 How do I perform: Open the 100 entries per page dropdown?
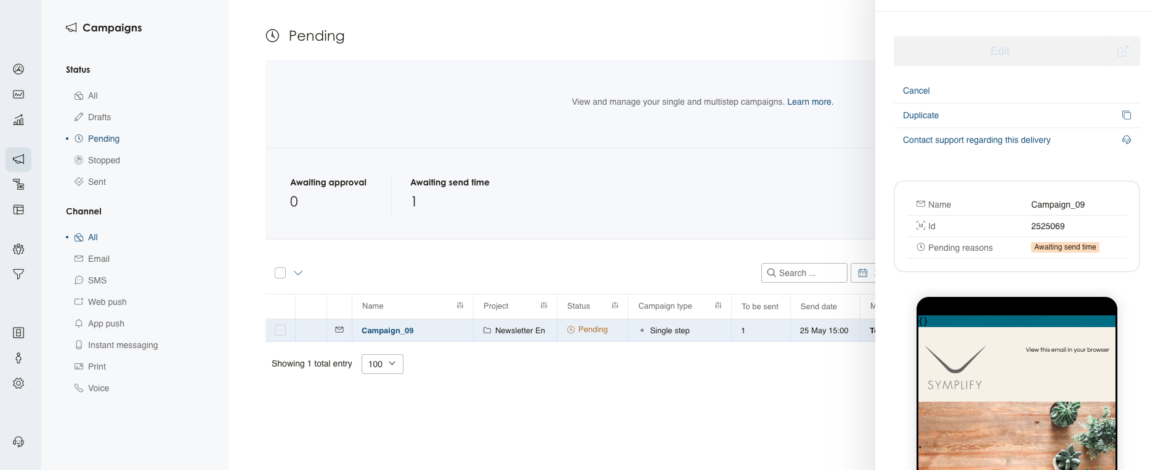[x=382, y=364]
